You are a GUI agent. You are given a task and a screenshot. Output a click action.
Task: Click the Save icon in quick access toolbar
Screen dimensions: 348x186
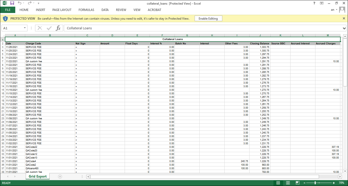tap(12, 3)
